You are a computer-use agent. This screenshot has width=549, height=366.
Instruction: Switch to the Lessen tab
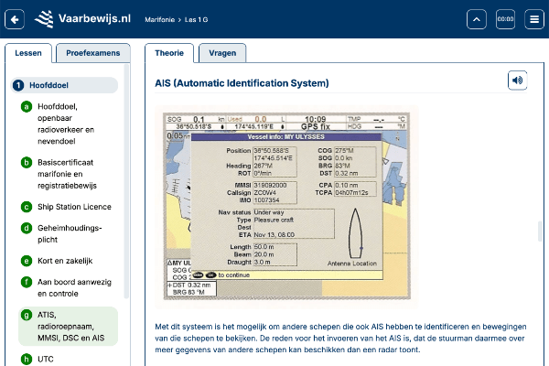(28, 53)
